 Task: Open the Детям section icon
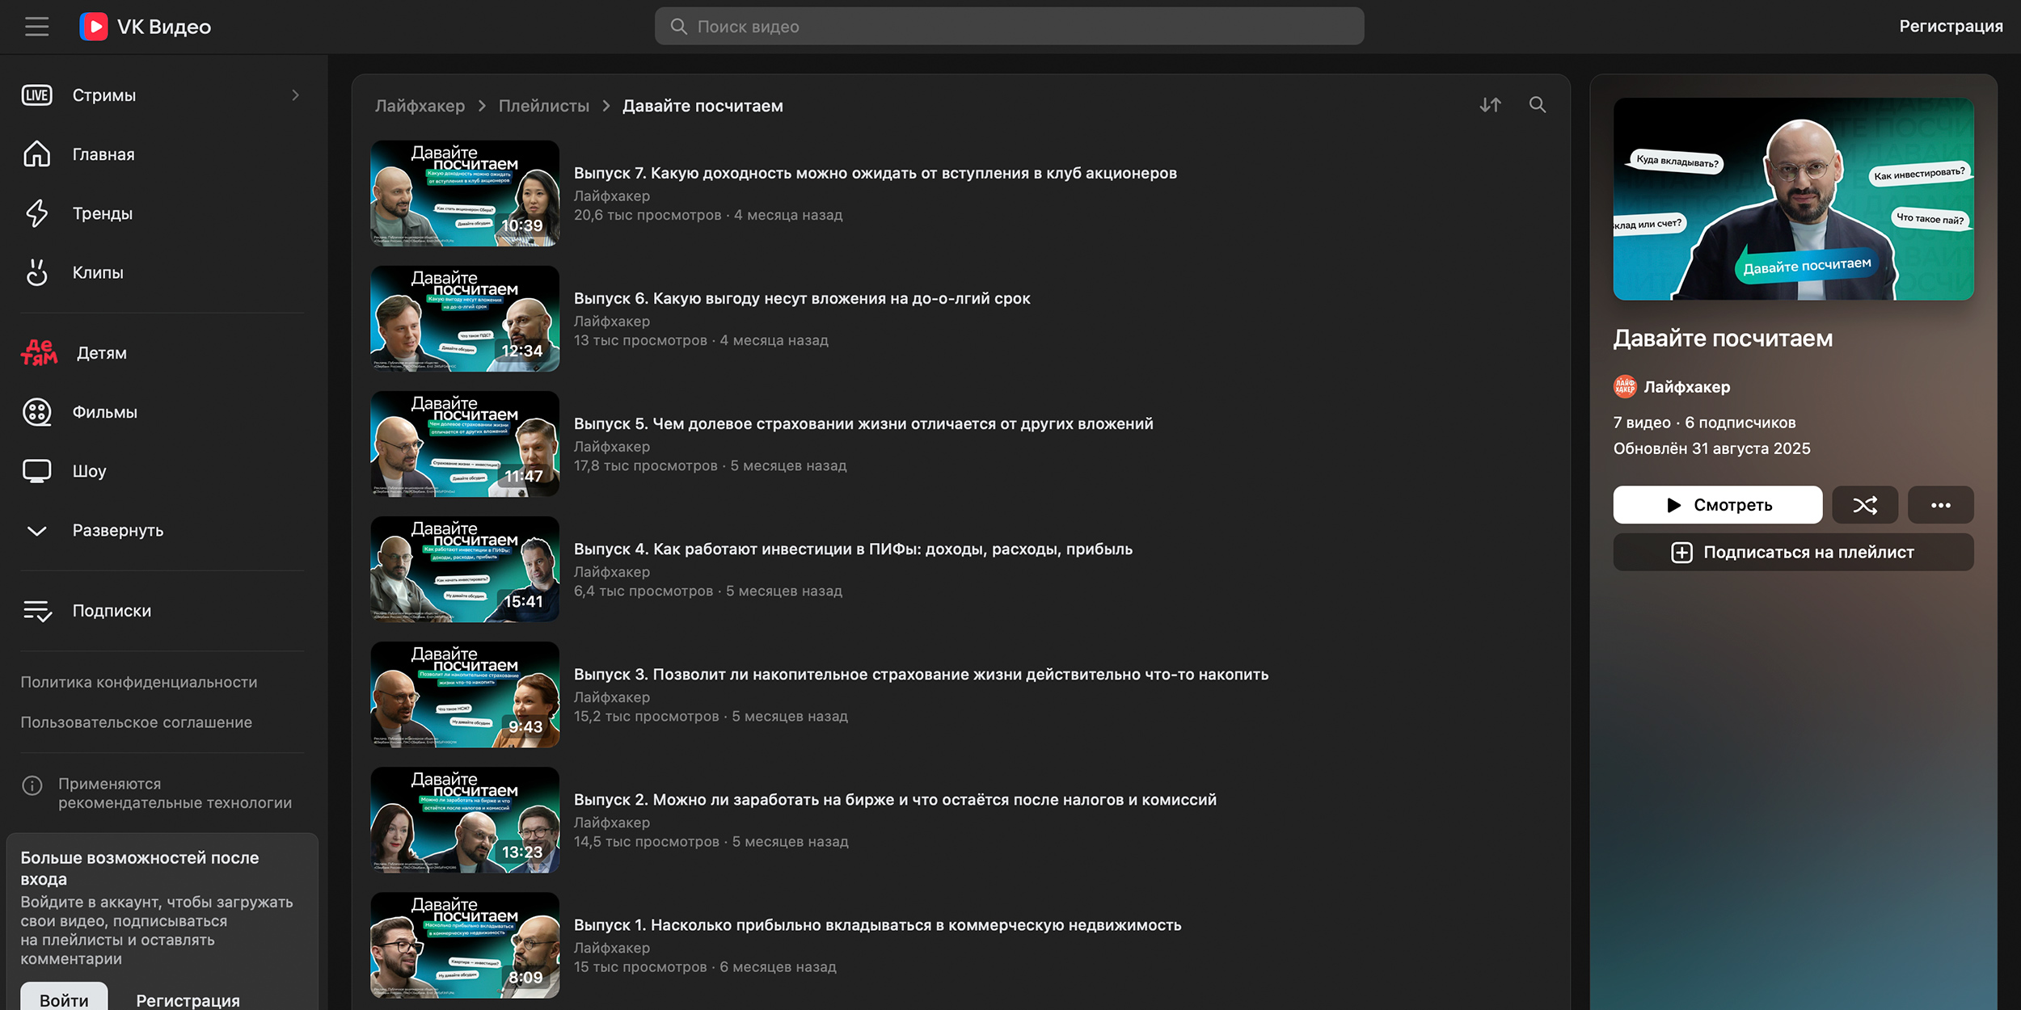pos(39,353)
